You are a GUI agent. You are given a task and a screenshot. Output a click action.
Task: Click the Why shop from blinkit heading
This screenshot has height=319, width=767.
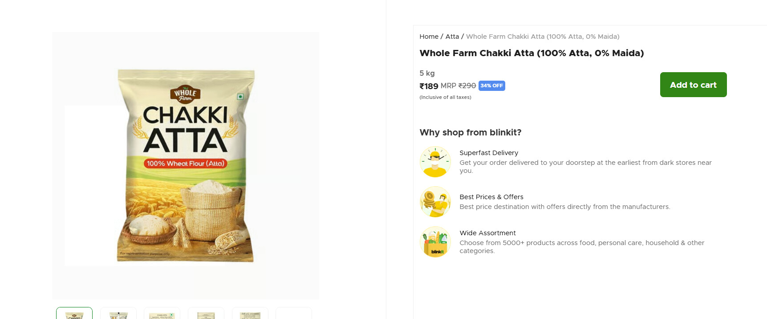[x=470, y=132]
